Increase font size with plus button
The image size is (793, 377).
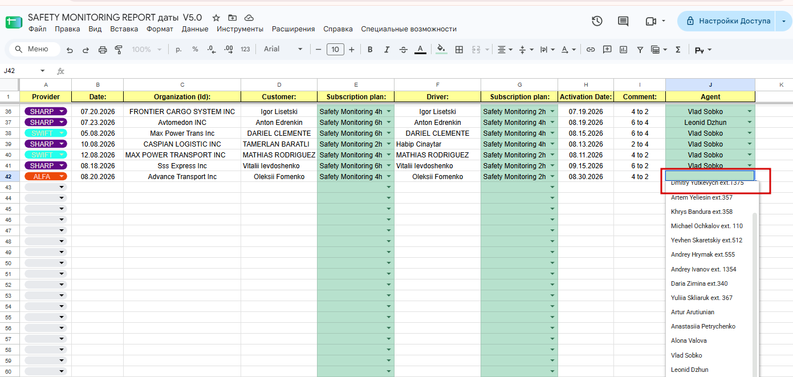click(x=352, y=50)
